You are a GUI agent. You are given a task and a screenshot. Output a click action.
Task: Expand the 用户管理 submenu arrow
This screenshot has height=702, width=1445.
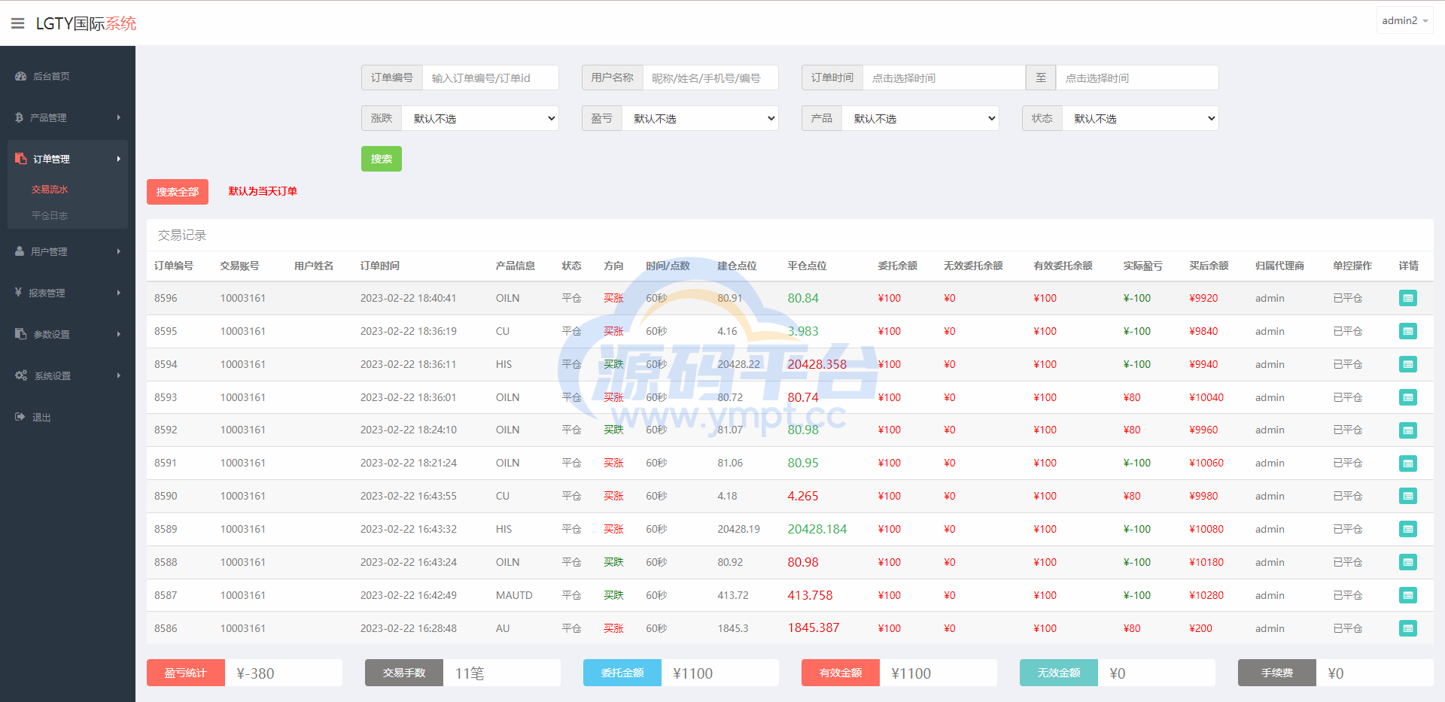(x=119, y=251)
